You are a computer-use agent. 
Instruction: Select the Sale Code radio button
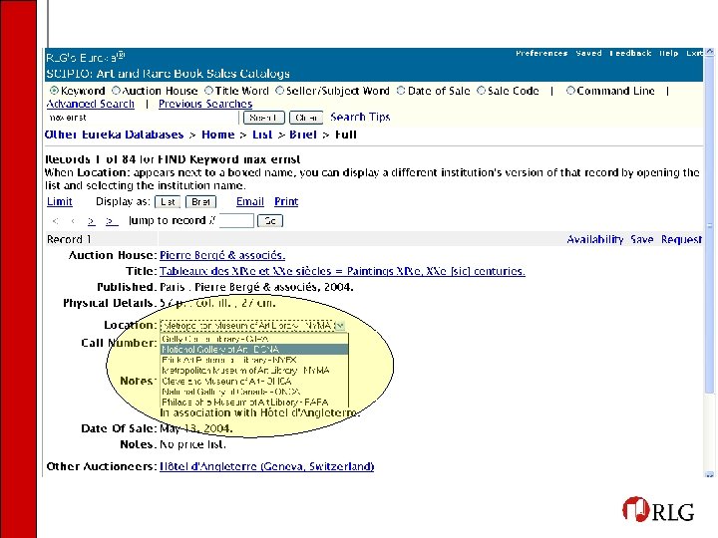click(482, 91)
